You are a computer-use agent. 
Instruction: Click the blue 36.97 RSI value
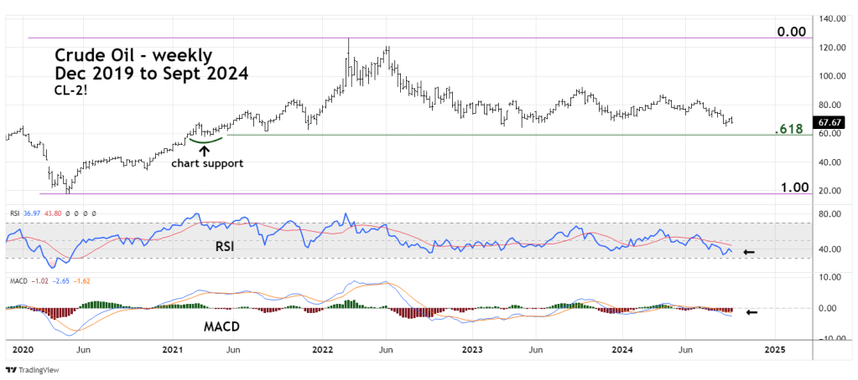click(x=34, y=213)
